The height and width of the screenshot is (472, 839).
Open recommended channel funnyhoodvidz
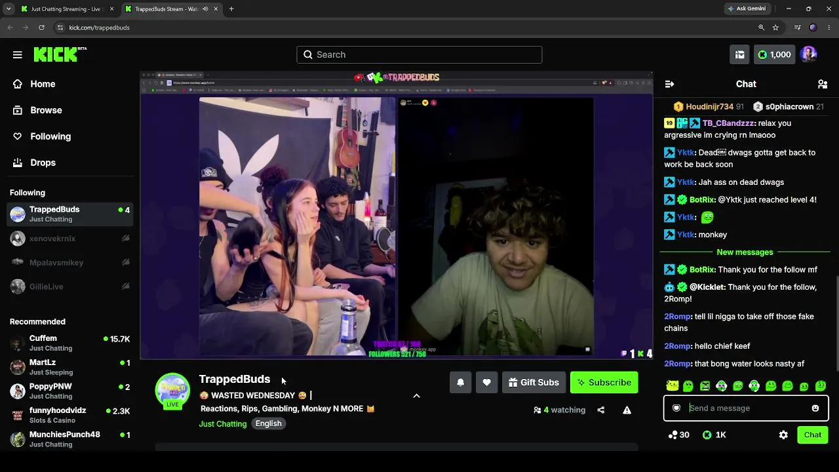[x=69, y=416]
